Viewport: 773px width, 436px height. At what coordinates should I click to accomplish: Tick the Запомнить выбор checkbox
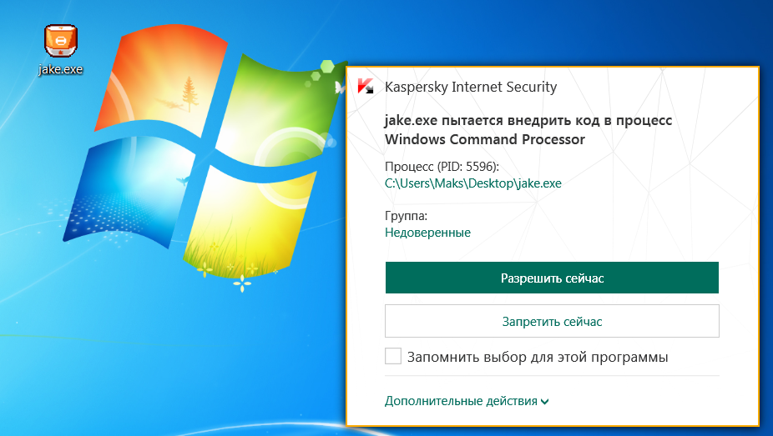393,356
